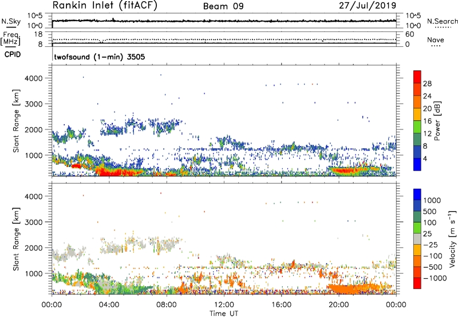Click the 'Velocity [m s-1]' colorbar title
This screenshot has height=317, width=458.
coord(452,239)
